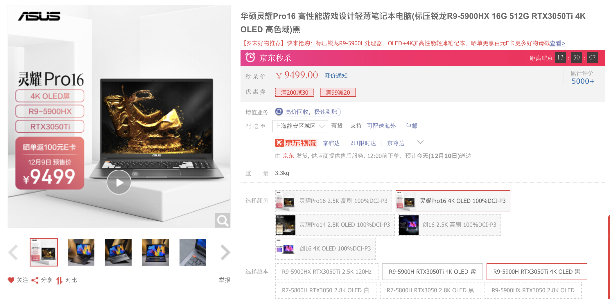Claim the 满200减30 coupon
The image size is (610, 299).
click(295, 92)
